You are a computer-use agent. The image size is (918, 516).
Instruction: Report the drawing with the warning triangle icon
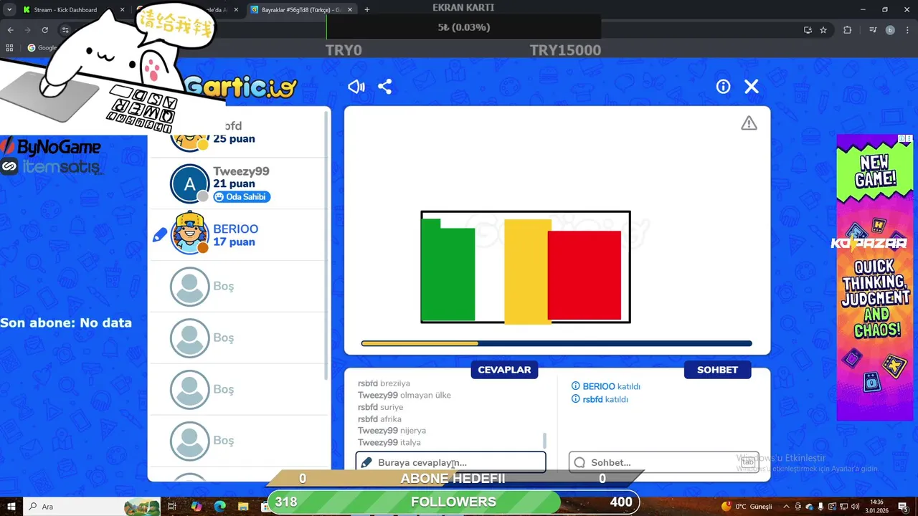click(749, 123)
